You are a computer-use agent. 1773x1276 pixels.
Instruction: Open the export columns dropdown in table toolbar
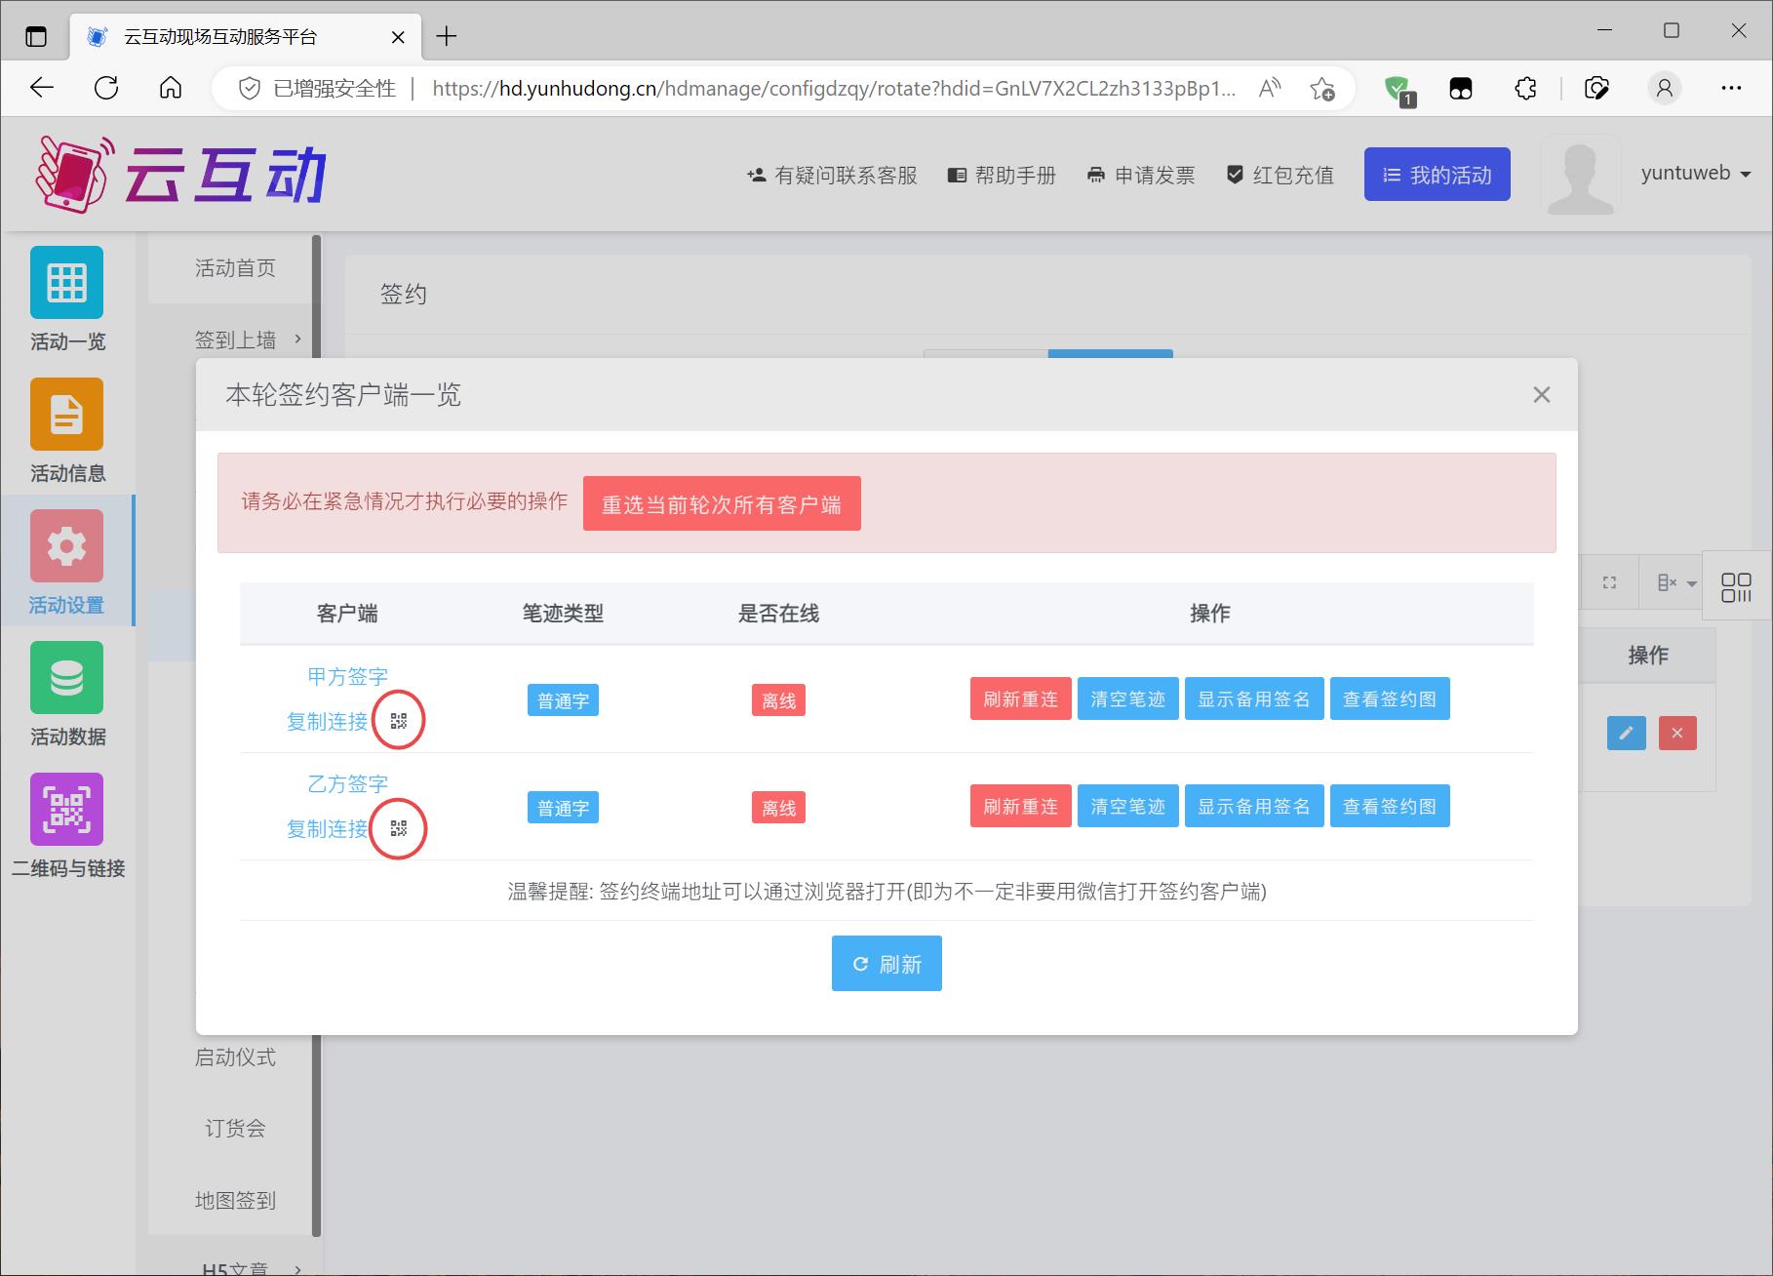tap(1676, 582)
